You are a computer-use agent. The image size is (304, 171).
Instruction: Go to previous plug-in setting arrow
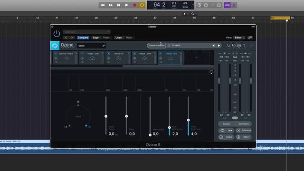(x=66, y=38)
